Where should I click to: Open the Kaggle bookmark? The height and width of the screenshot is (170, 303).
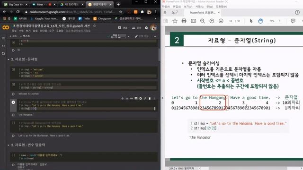(x=45, y=18)
